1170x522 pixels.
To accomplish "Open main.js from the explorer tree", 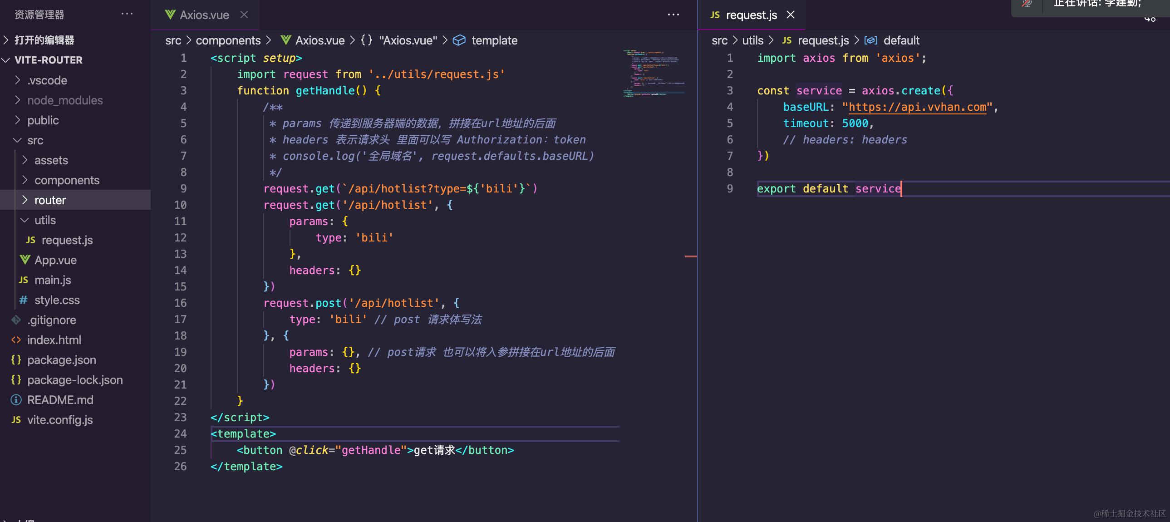I will click(x=53, y=280).
